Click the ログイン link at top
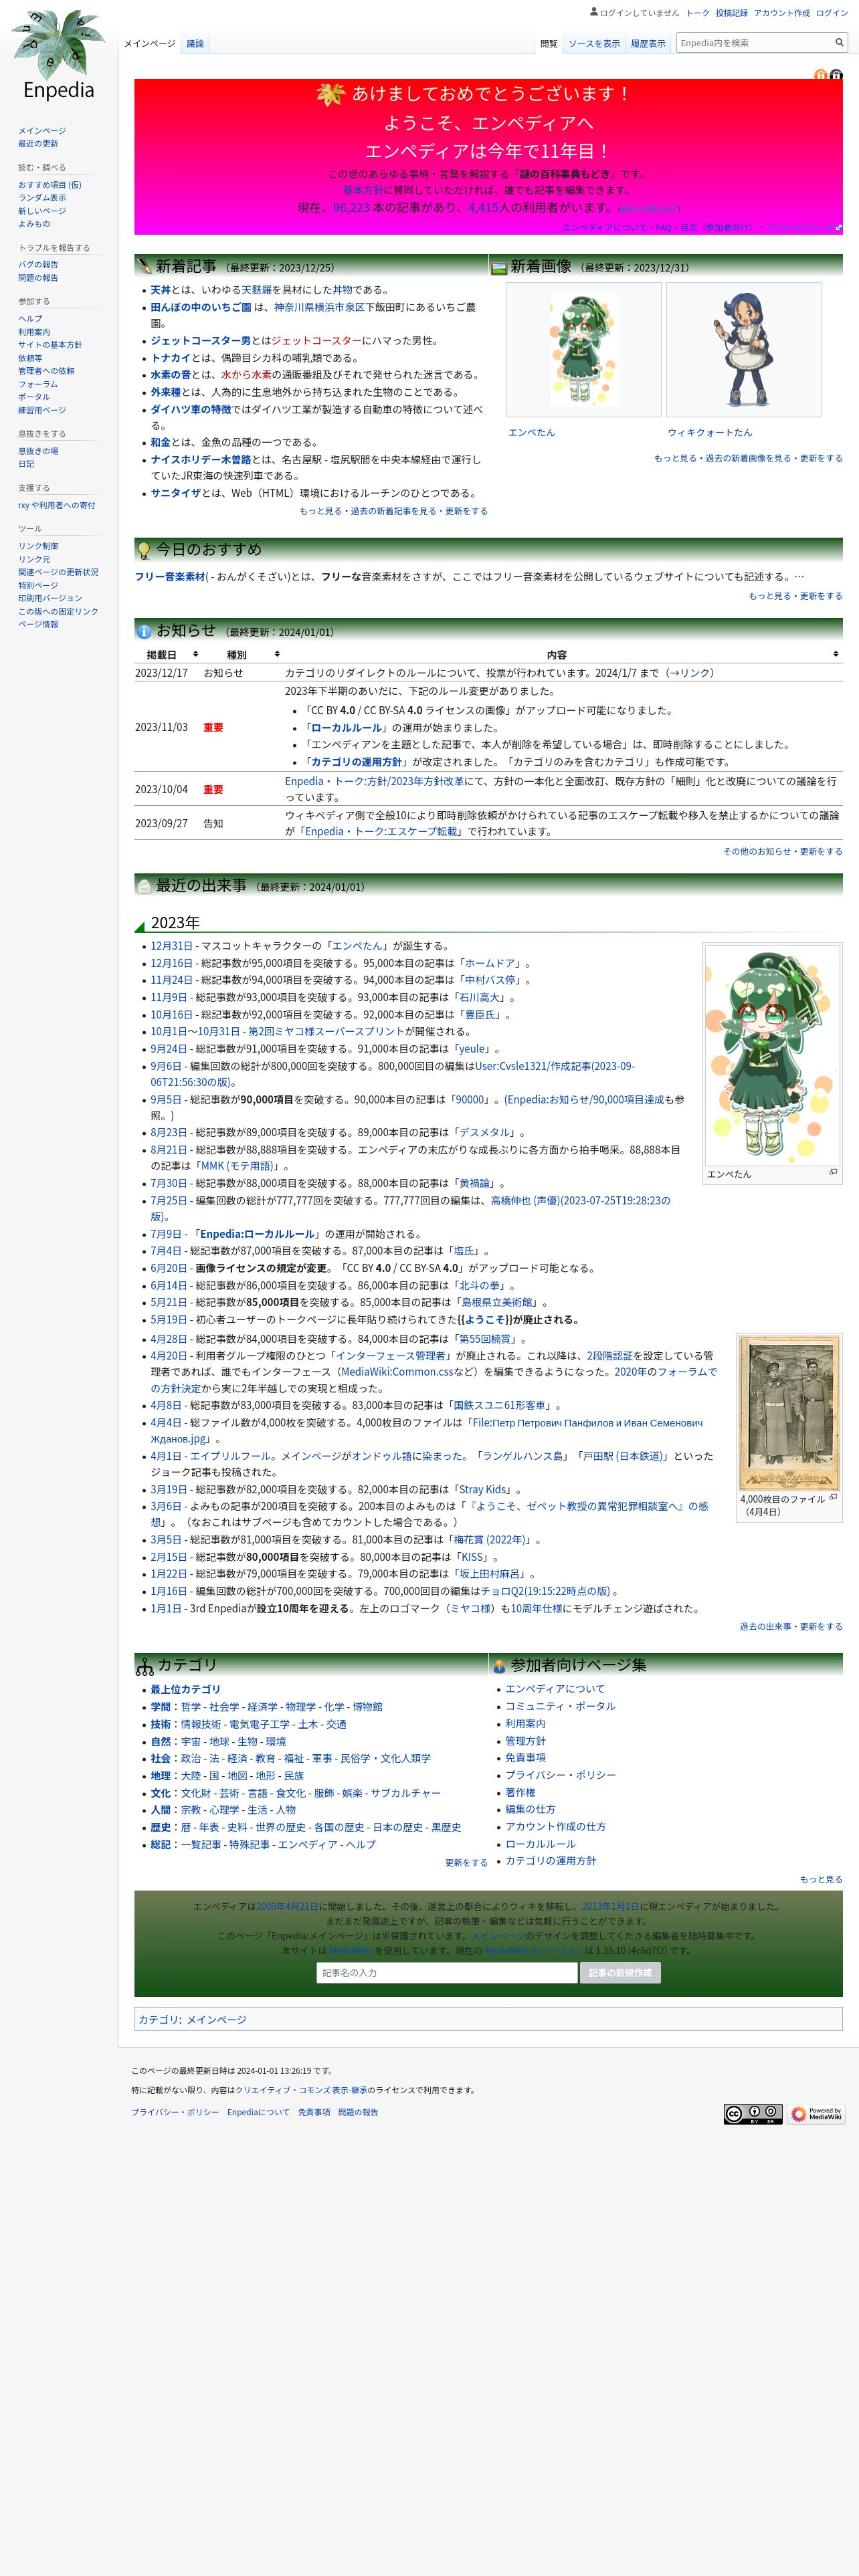The height and width of the screenshot is (2576, 859). point(832,13)
